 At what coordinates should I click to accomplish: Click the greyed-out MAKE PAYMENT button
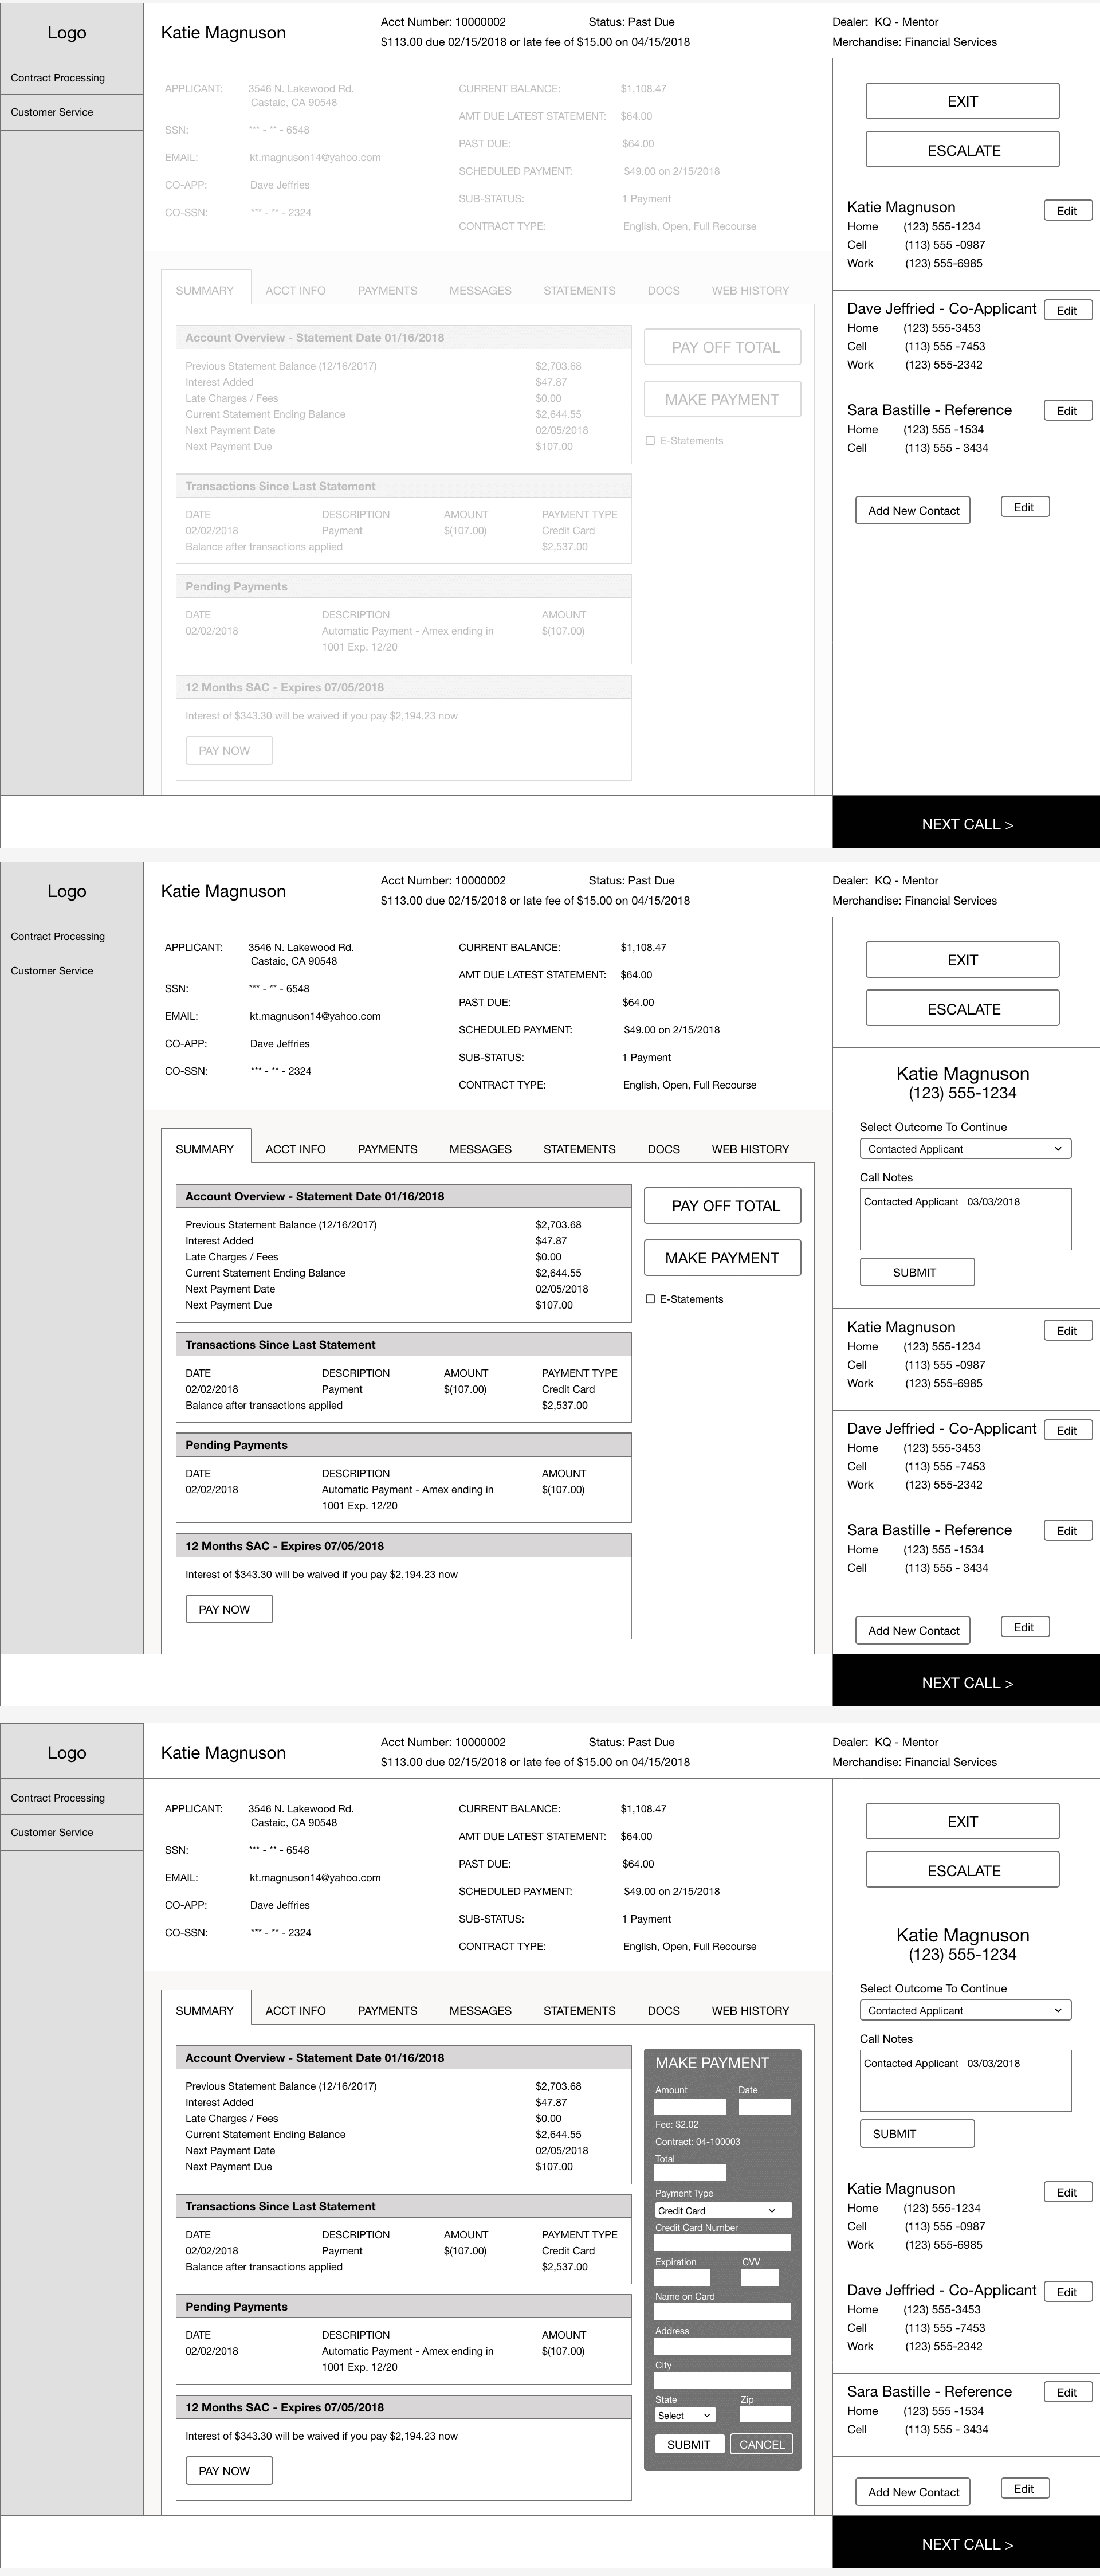[722, 399]
